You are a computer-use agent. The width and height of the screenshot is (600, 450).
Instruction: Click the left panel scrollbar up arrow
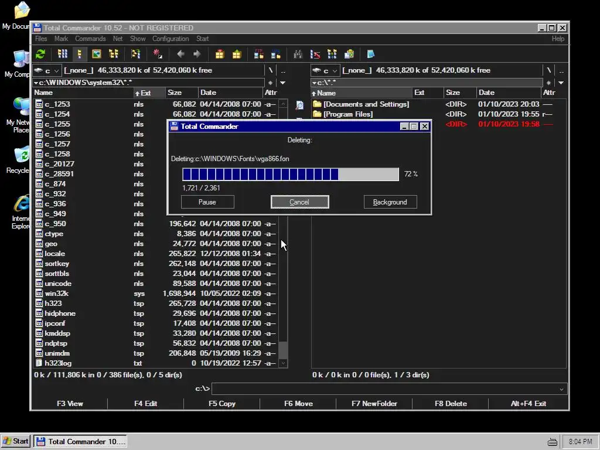(x=283, y=104)
